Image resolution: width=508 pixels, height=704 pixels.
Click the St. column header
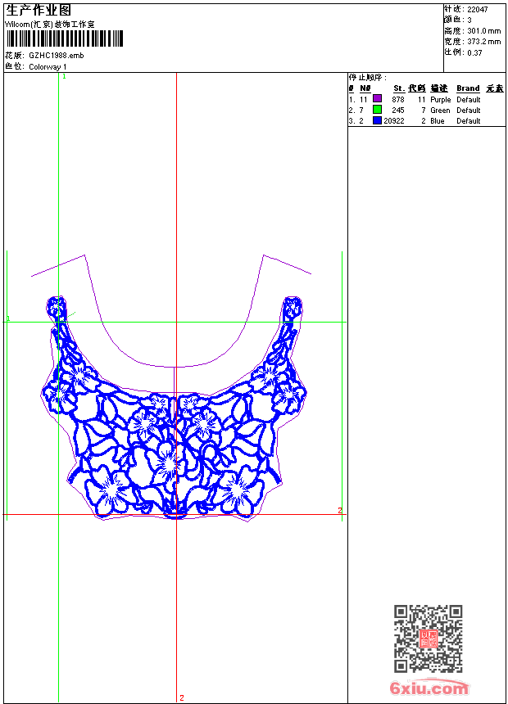point(398,88)
